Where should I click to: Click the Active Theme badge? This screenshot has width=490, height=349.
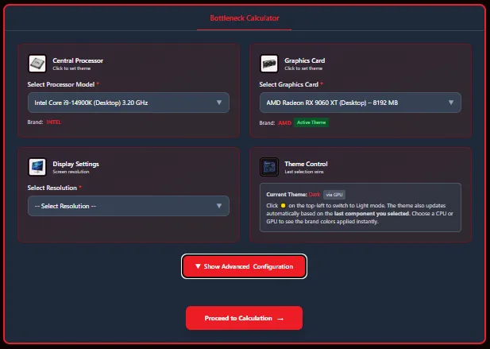click(x=311, y=122)
